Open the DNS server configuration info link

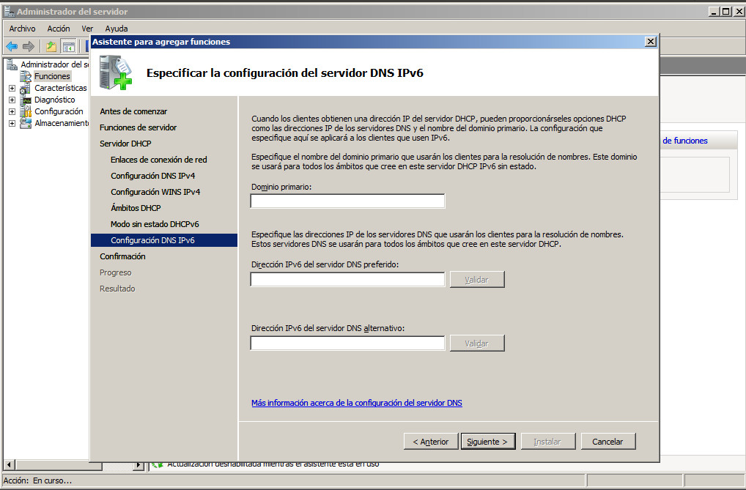(x=356, y=403)
